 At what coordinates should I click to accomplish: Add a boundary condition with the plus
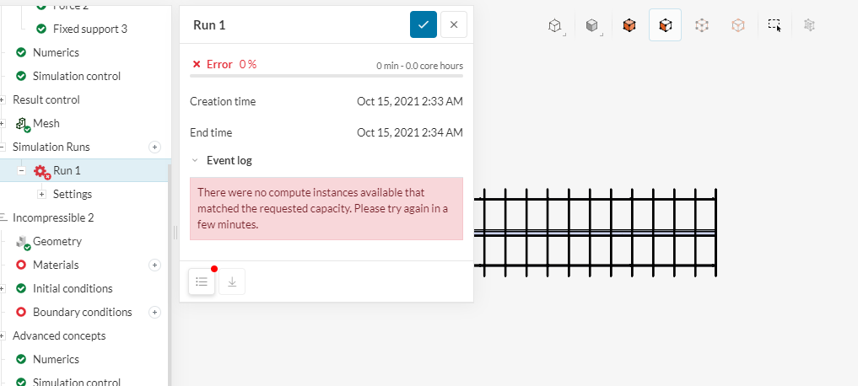tap(154, 312)
